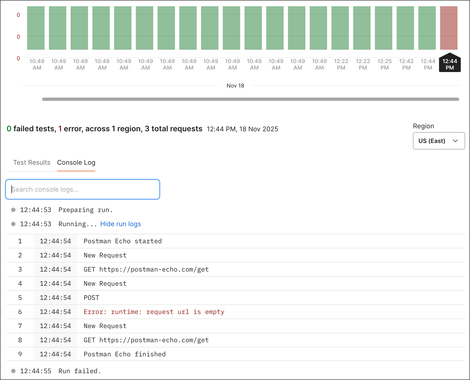Viewport: 470px width, 380px height.
Task: Select the GET postman-echo.com/get log line
Action: pyautogui.click(x=146, y=269)
